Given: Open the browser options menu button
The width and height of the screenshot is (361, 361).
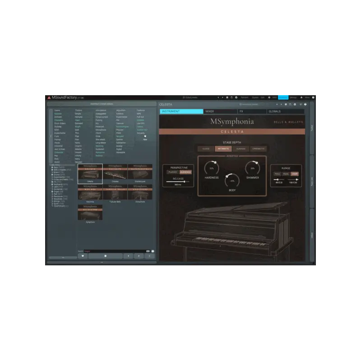Looking at the screenshot, I should (x=149, y=256).
